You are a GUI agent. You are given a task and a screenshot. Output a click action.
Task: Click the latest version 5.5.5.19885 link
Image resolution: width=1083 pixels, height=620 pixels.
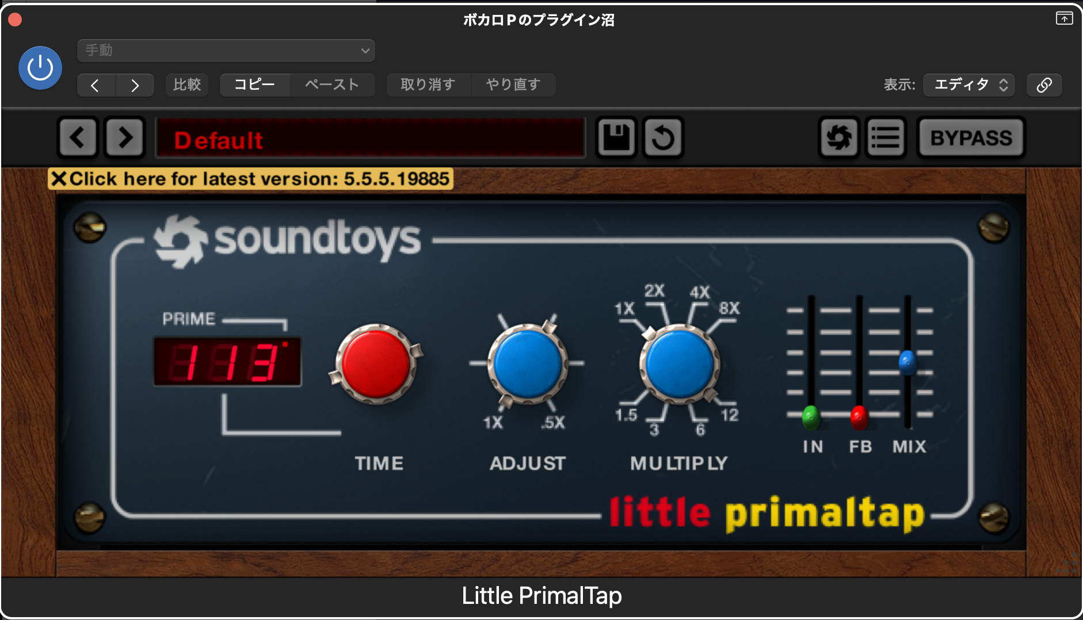[259, 179]
